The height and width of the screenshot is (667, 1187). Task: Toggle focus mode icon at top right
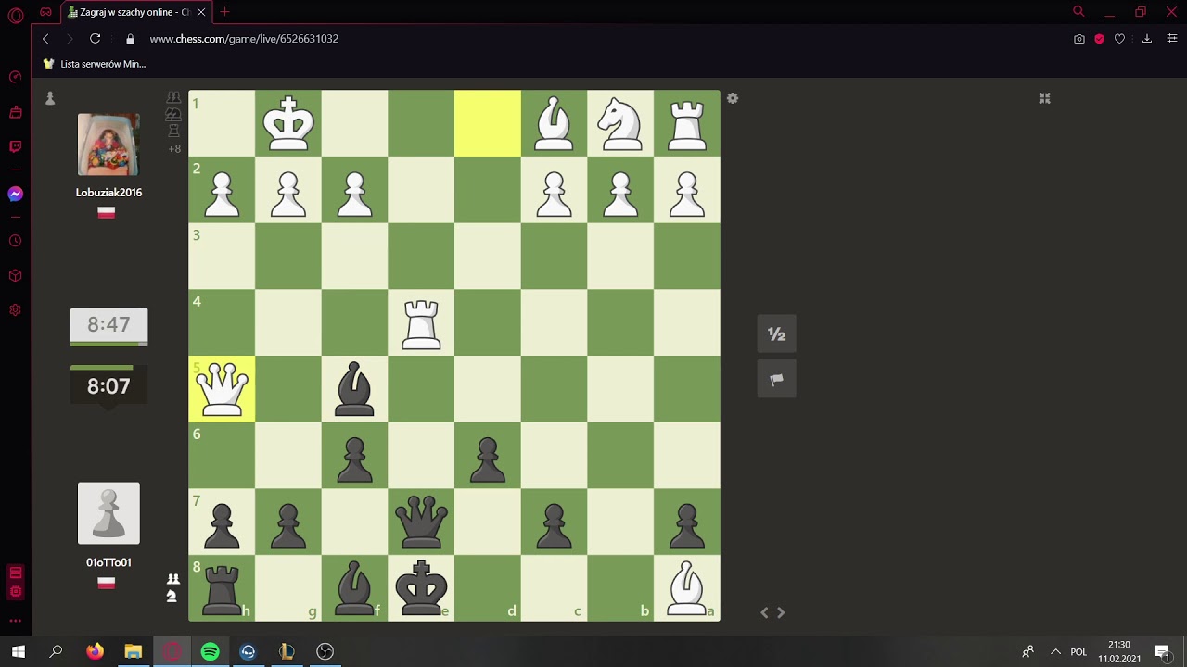click(1044, 98)
